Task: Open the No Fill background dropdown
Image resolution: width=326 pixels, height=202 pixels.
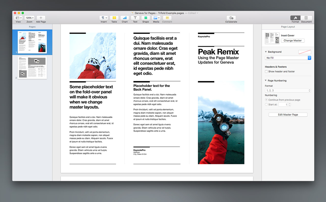Action: [288, 58]
